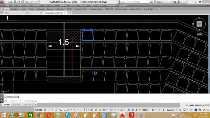The height and width of the screenshot is (118, 210).
Task: Switch to the Layout2 tab
Action: (x=27, y=105)
